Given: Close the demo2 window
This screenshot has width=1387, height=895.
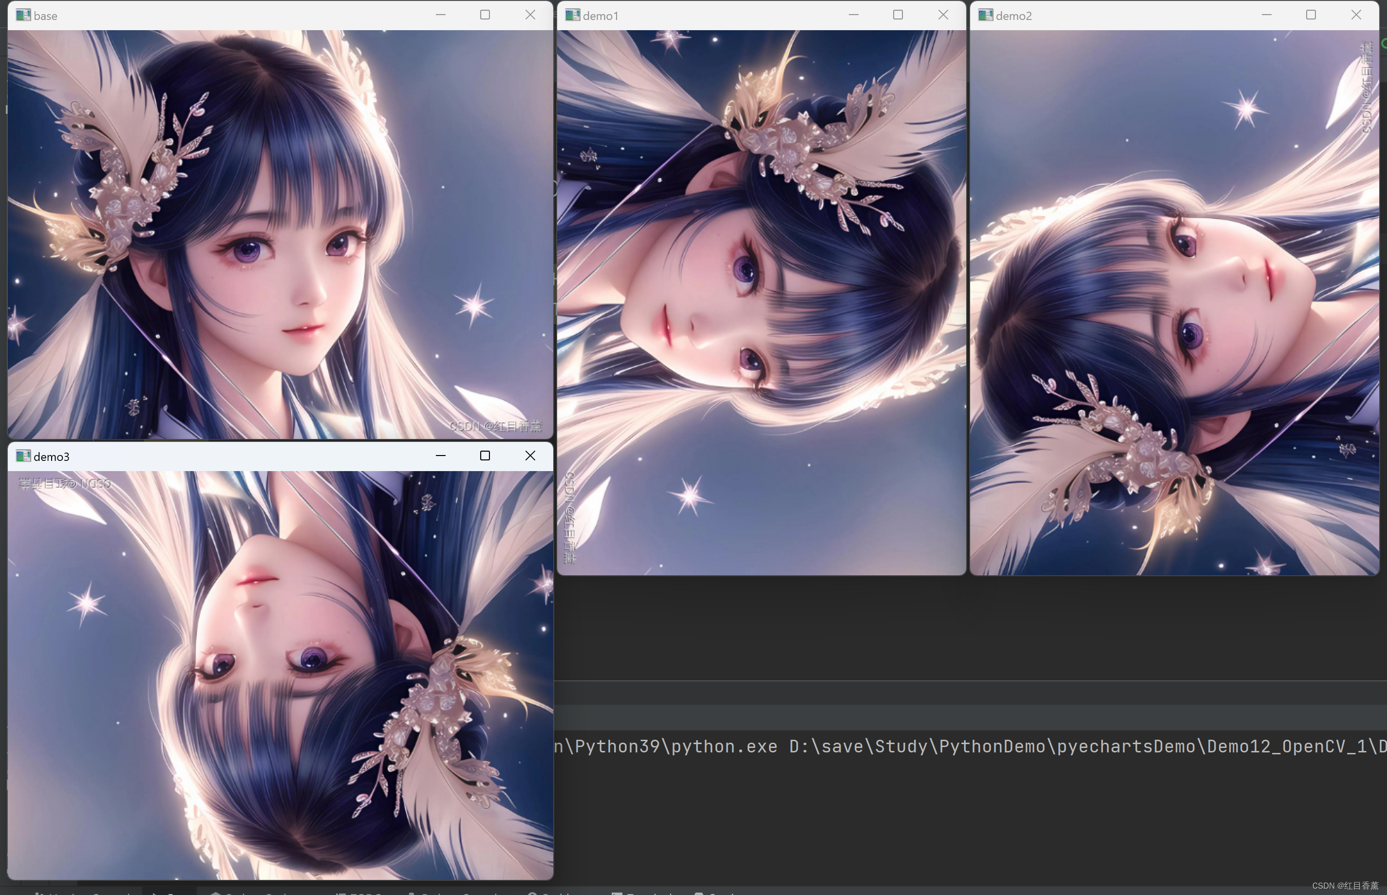Looking at the screenshot, I should [x=1356, y=15].
